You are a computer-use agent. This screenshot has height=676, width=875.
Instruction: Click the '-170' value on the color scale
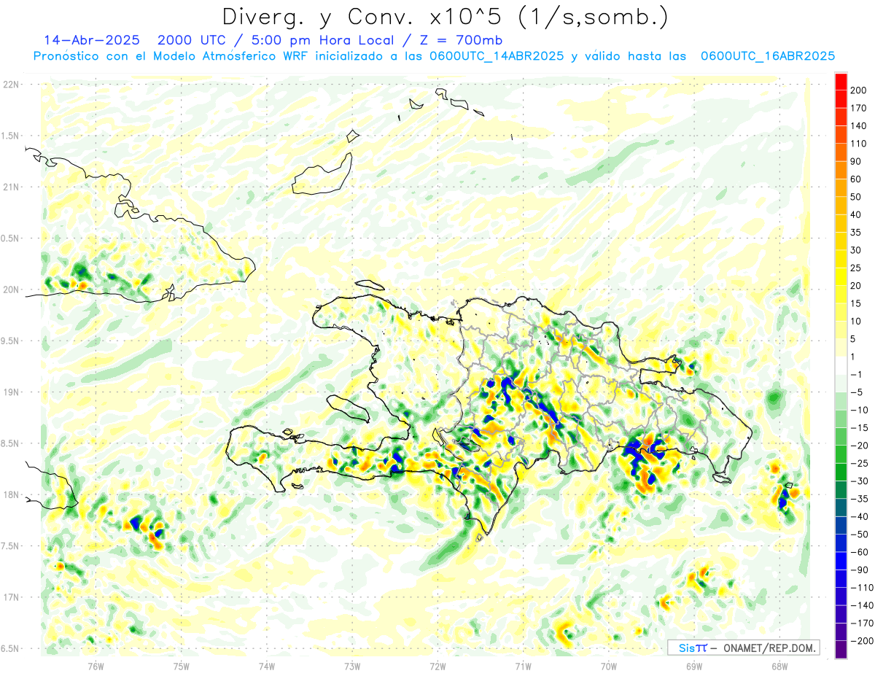(863, 623)
